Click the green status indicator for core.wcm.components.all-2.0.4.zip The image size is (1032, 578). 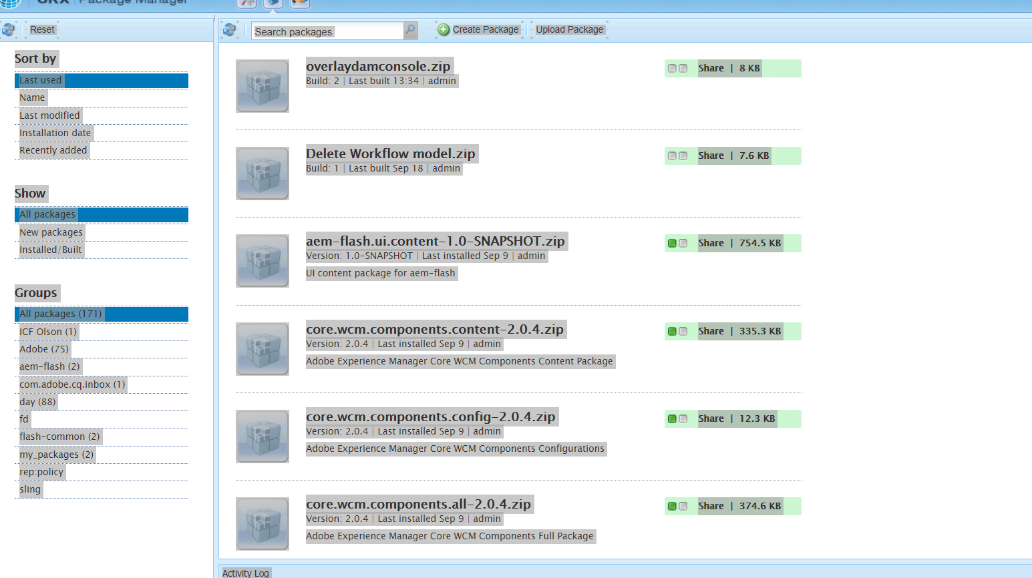(x=671, y=506)
